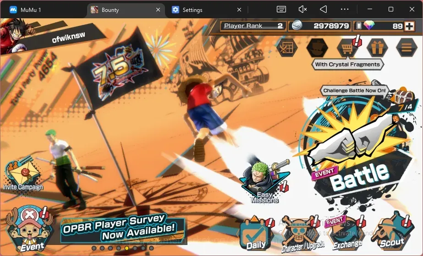Tap the 7.5 anniversary flag
423x256 pixels.
[x=118, y=70]
